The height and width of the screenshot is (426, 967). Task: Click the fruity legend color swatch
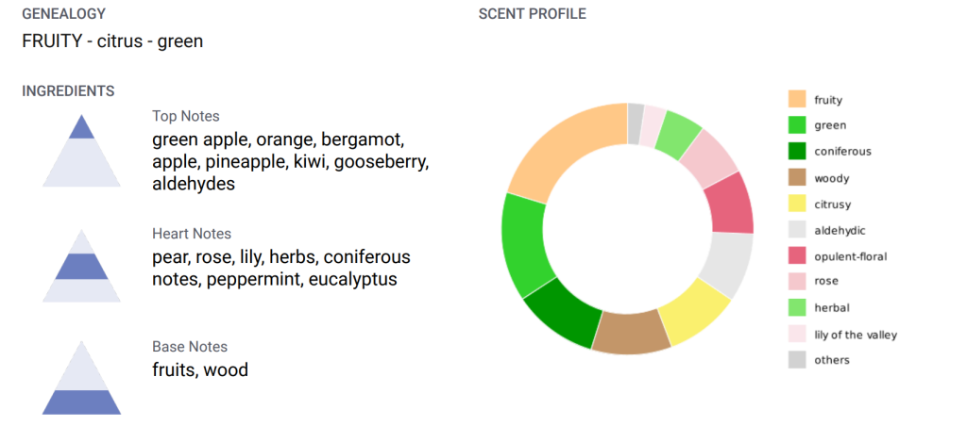797,99
